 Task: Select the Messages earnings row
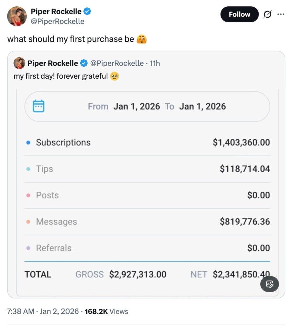pos(147,222)
